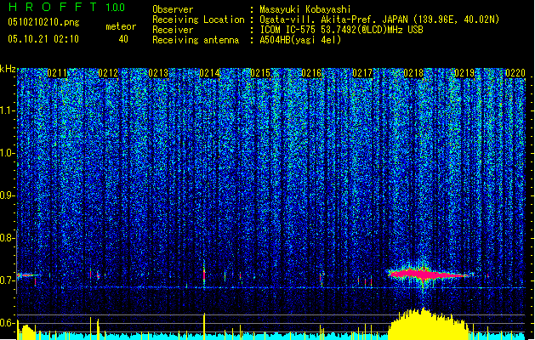Click the Observer label
This screenshot has width=535, height=340.
(x=173, y=9)
